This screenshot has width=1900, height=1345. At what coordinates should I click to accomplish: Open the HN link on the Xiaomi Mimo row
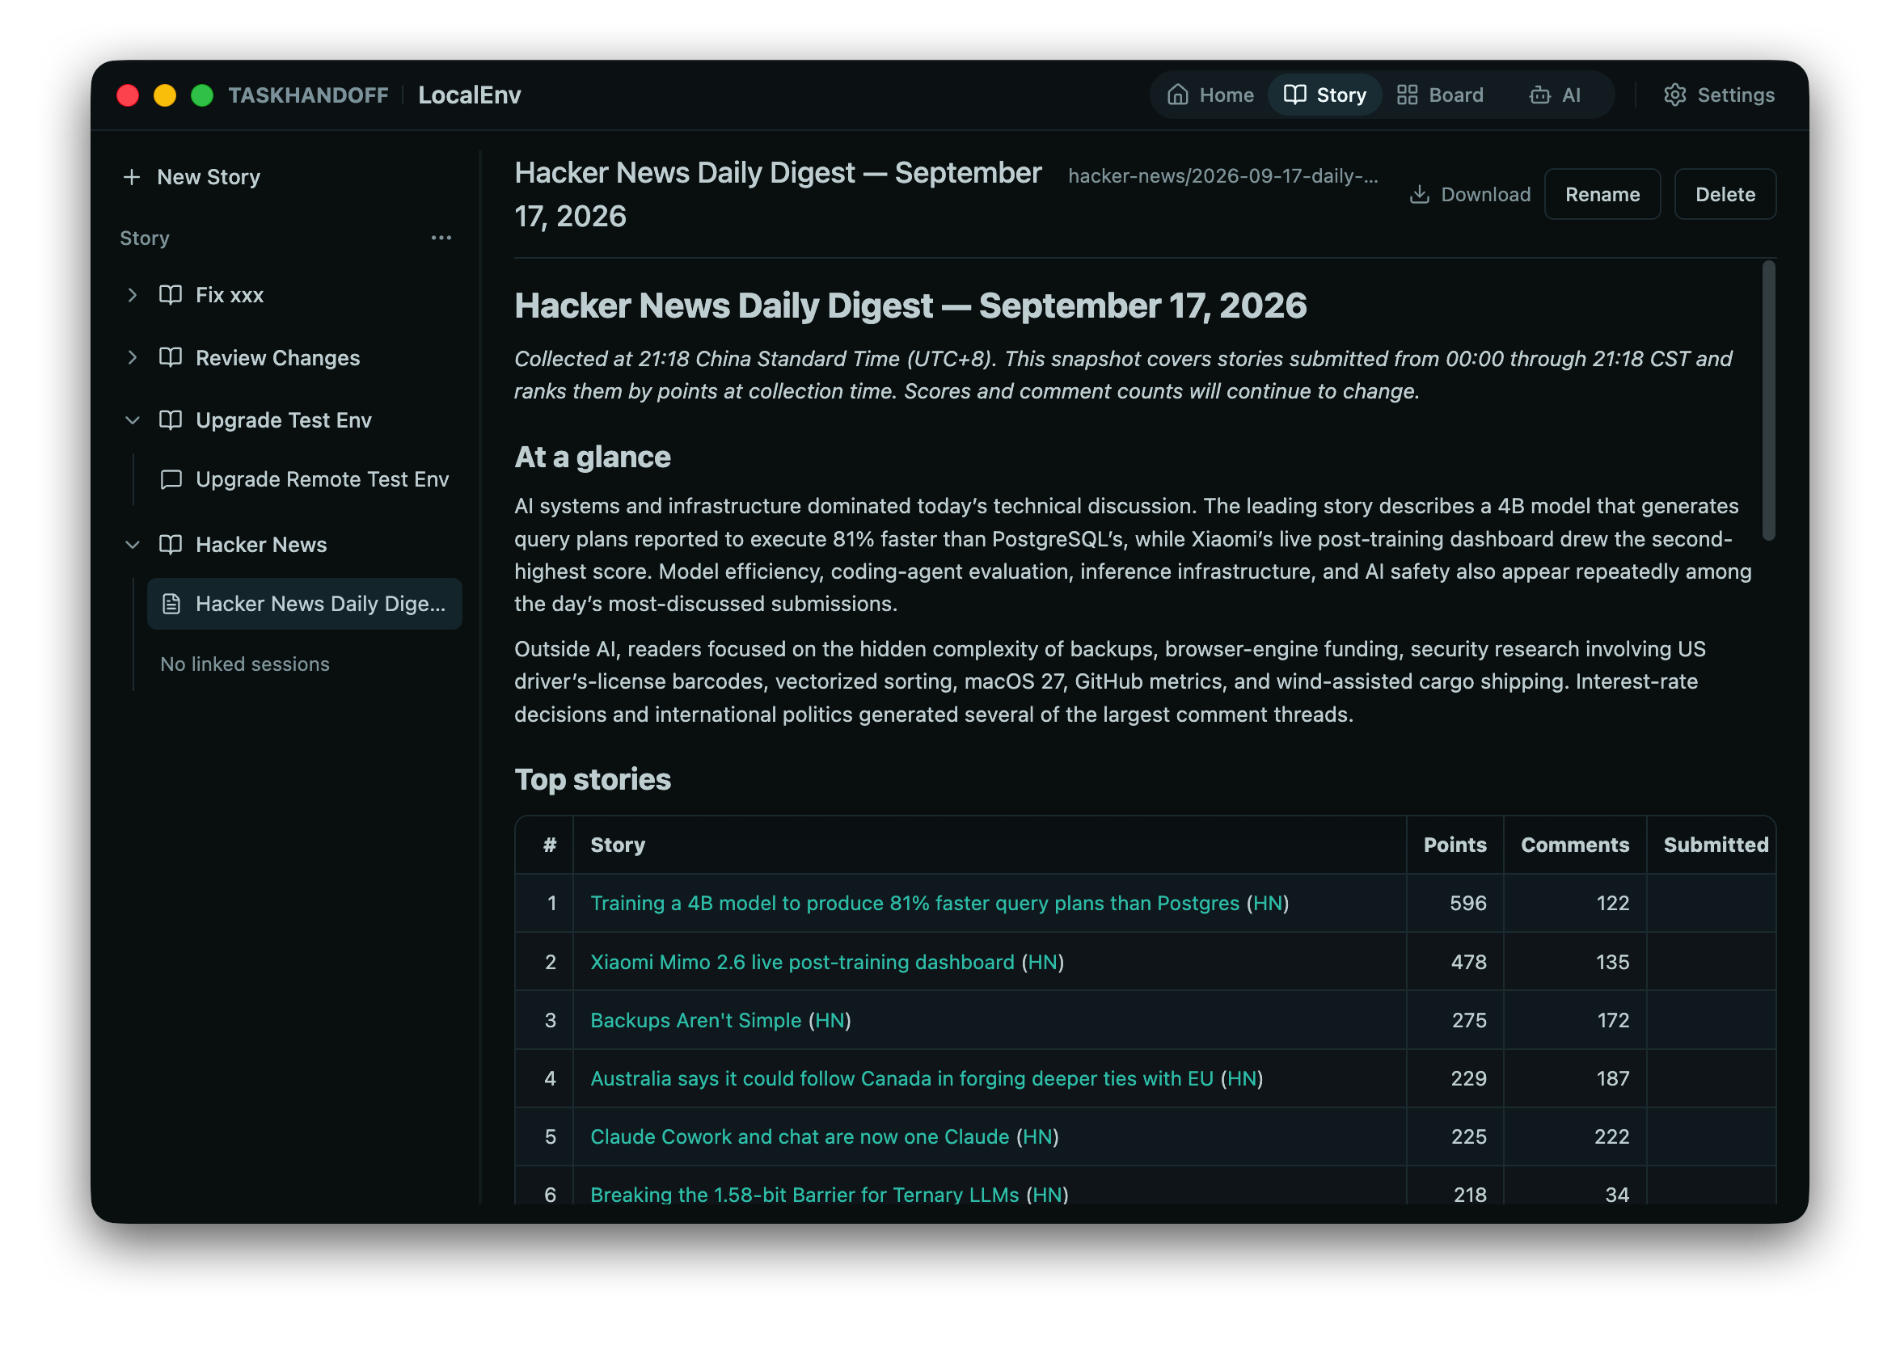[1043, 963]
